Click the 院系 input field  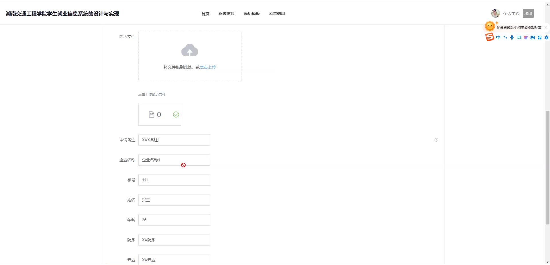tap(174, 240)
